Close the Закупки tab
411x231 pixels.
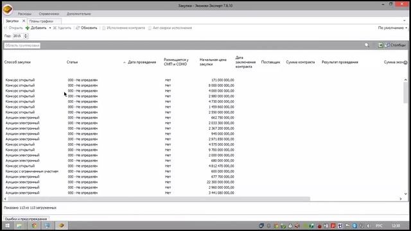(x=24, y=21)
